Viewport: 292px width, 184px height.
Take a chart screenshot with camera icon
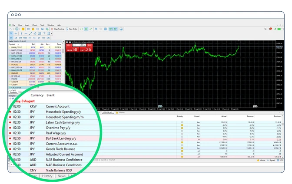pos(121,29)
